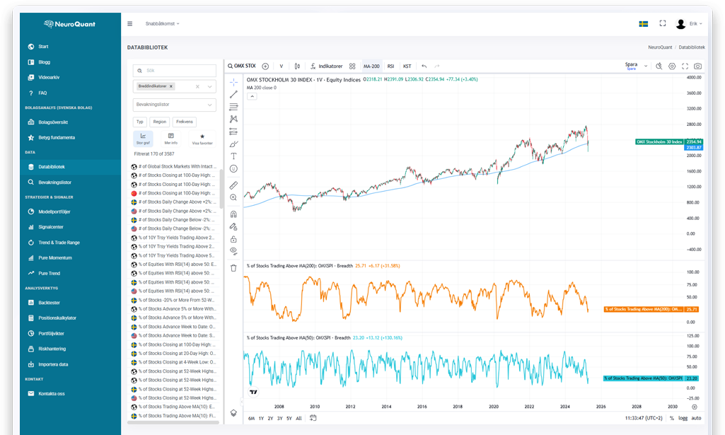The image size is (725, 435).
Task: Click the Sök search field
Action: (x=175, y=71)
